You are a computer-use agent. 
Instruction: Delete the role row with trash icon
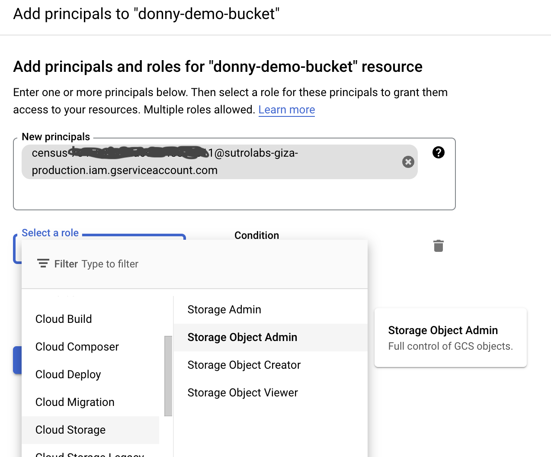point(438,246)
